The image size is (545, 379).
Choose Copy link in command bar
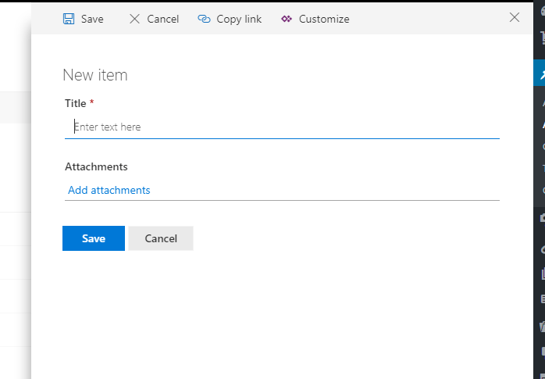(239, 19)
